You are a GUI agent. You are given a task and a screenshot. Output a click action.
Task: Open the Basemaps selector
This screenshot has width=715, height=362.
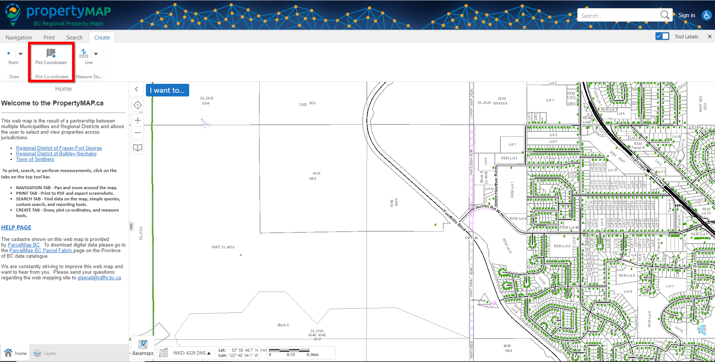pyautogui.click(x=143, y=348)
